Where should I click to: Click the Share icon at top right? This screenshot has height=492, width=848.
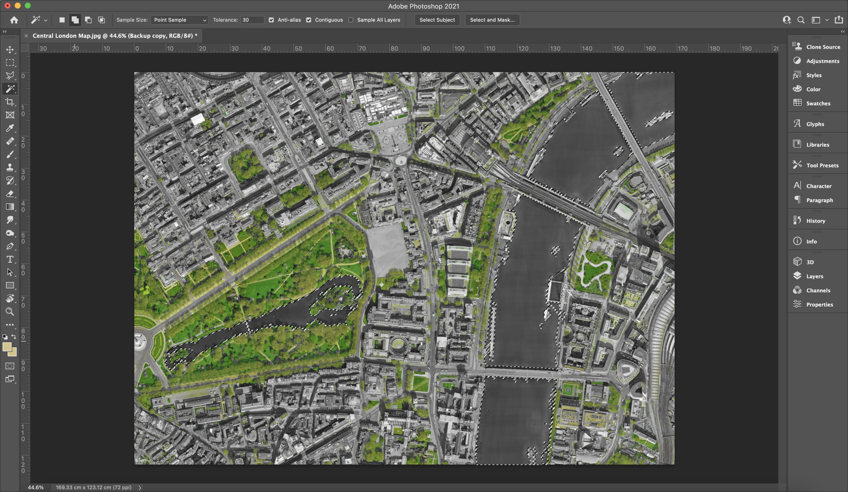[x=839, y=20]
